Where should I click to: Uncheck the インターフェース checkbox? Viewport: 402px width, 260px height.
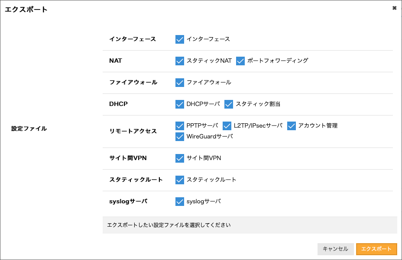[x=180, y=39]
